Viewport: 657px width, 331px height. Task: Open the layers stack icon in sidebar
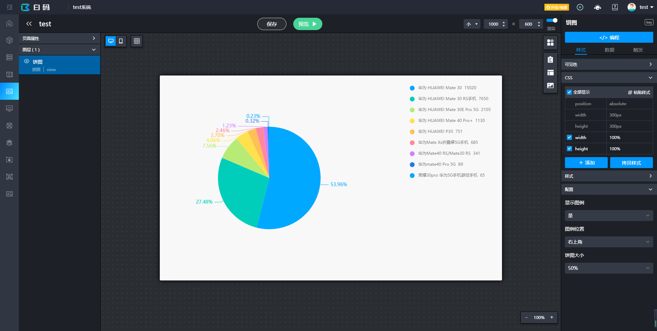[10, 143]
